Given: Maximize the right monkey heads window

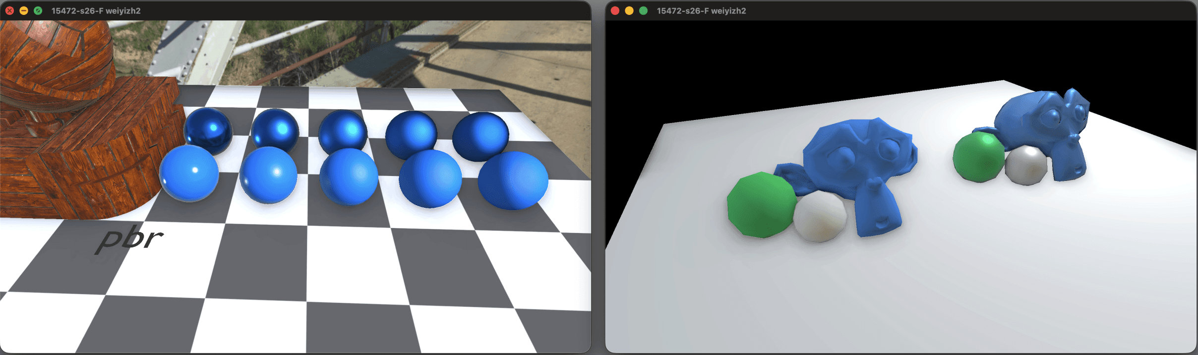Looking at the screenshot, I should pos(643,10).
